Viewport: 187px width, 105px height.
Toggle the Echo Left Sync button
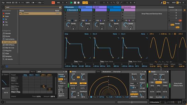[73, 83]
